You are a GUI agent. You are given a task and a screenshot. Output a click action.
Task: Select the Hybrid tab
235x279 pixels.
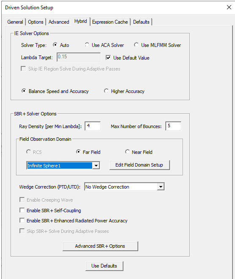(x=81, y=22)
